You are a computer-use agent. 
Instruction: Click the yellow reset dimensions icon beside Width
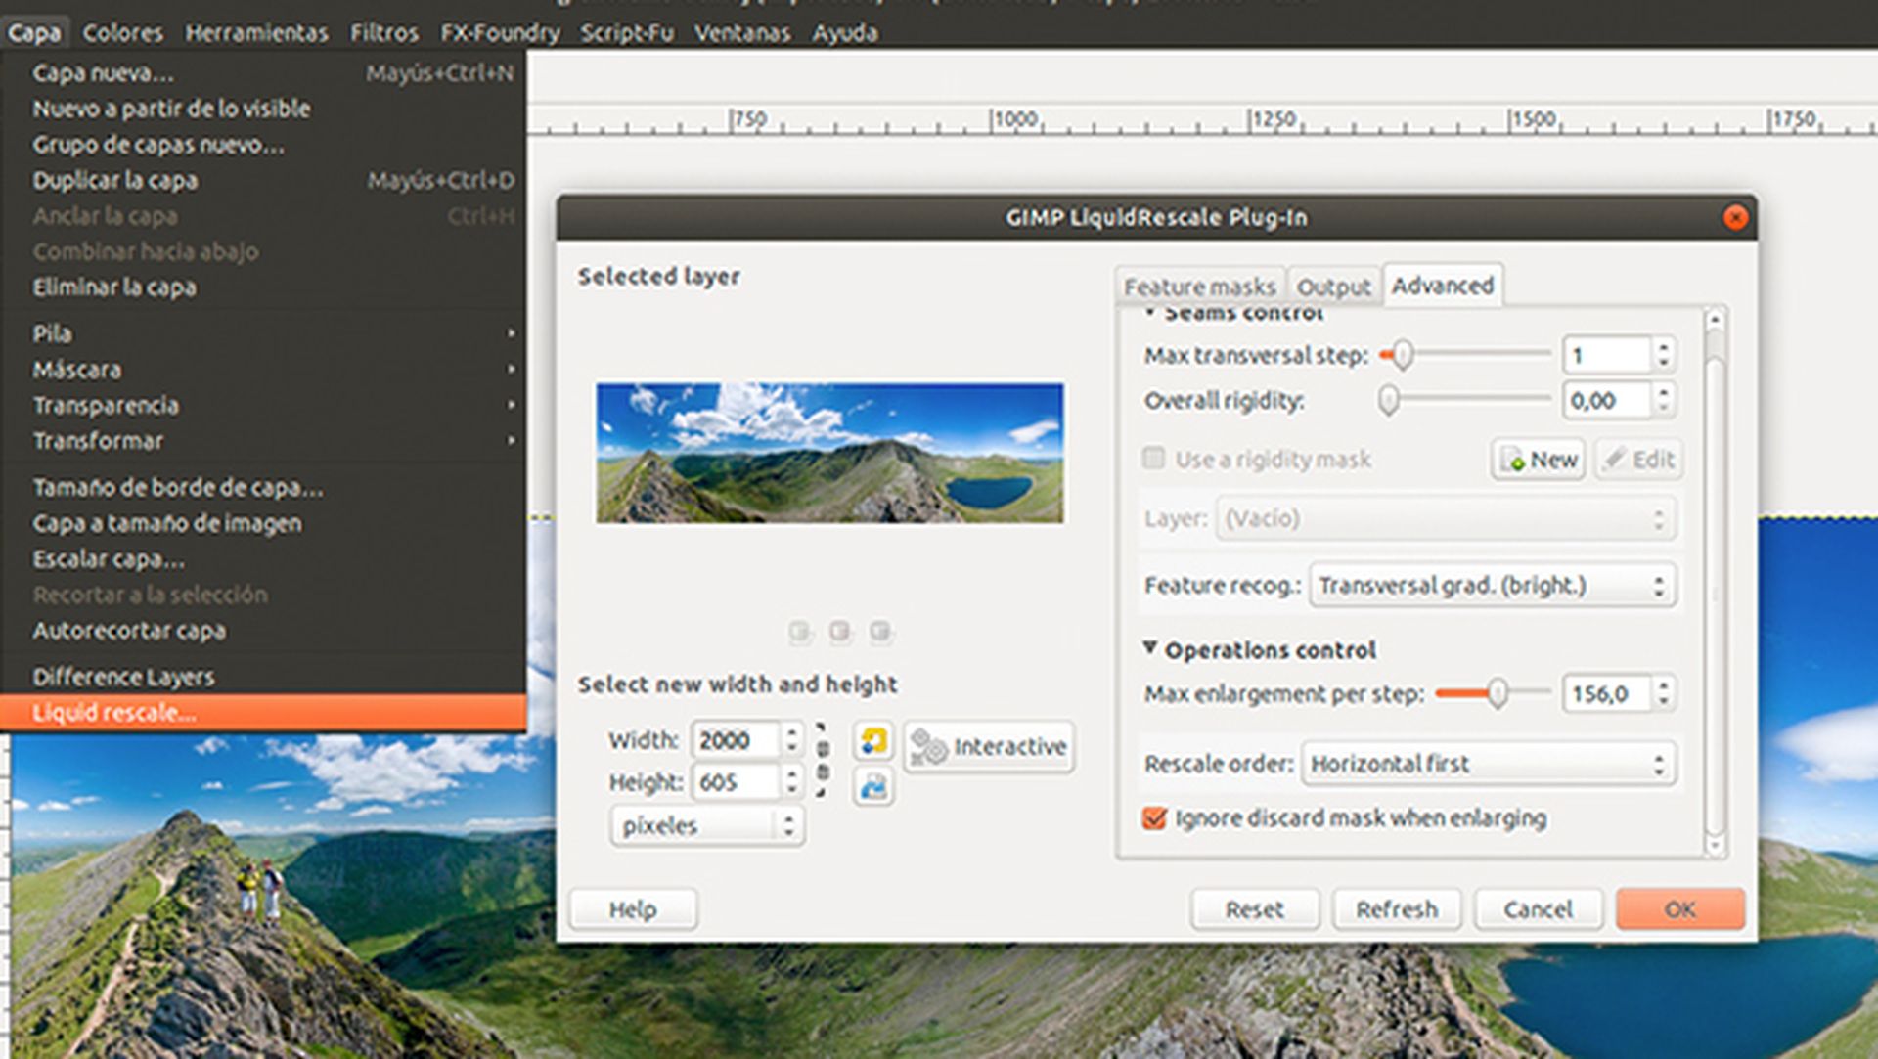(872, 742)
